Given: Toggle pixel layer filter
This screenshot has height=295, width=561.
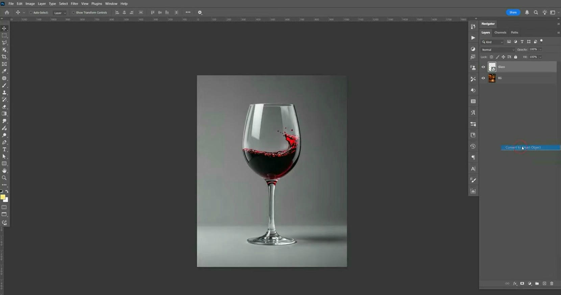Looking at the screenshot, I should [509, 42].
